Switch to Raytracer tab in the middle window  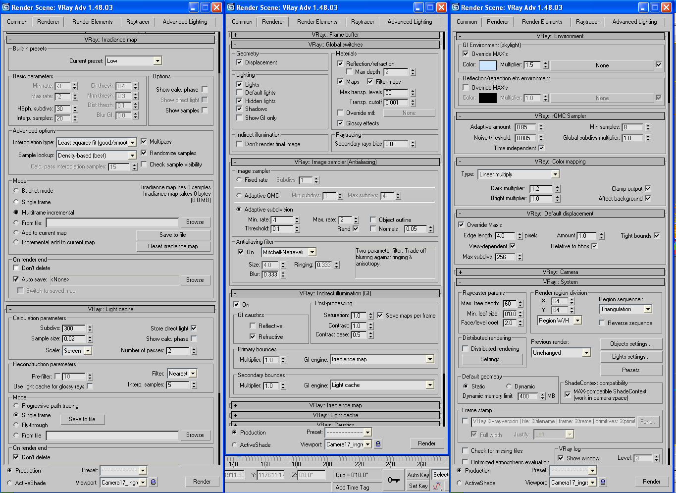(x=363, y=22)
